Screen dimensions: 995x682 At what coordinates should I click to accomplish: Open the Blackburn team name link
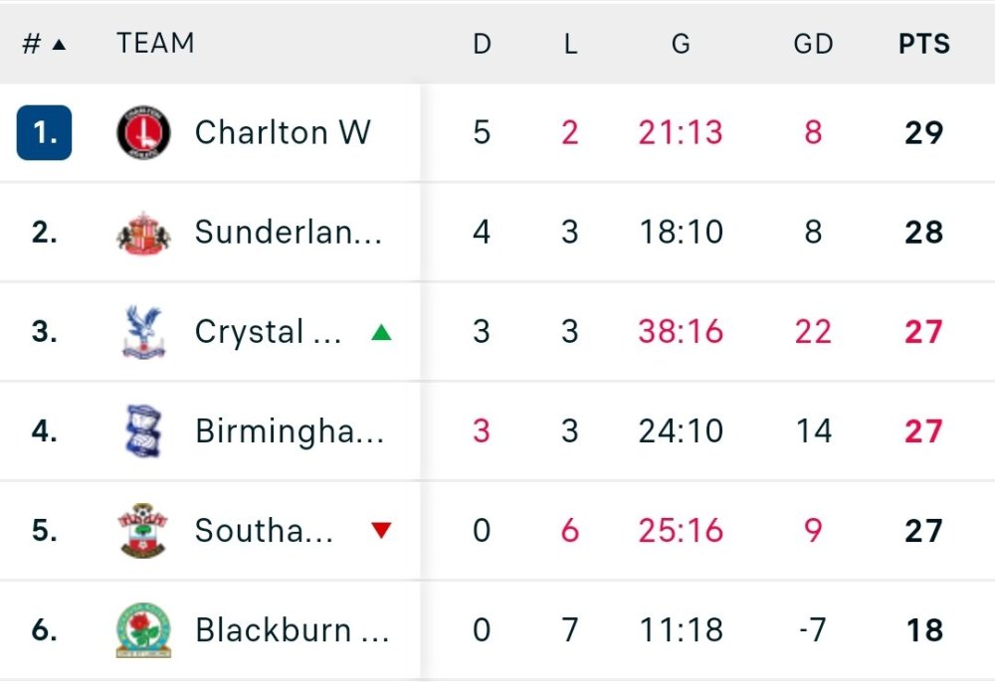coord(292,630)
